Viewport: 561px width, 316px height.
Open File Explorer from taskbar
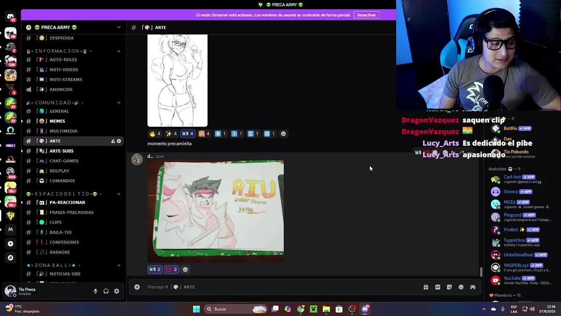(326, 309)
